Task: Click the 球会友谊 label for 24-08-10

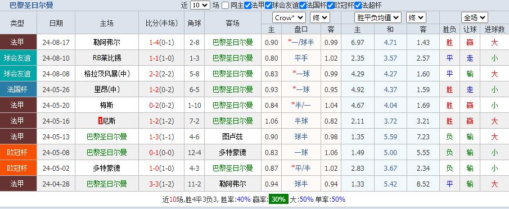Action: pos(17,58)
